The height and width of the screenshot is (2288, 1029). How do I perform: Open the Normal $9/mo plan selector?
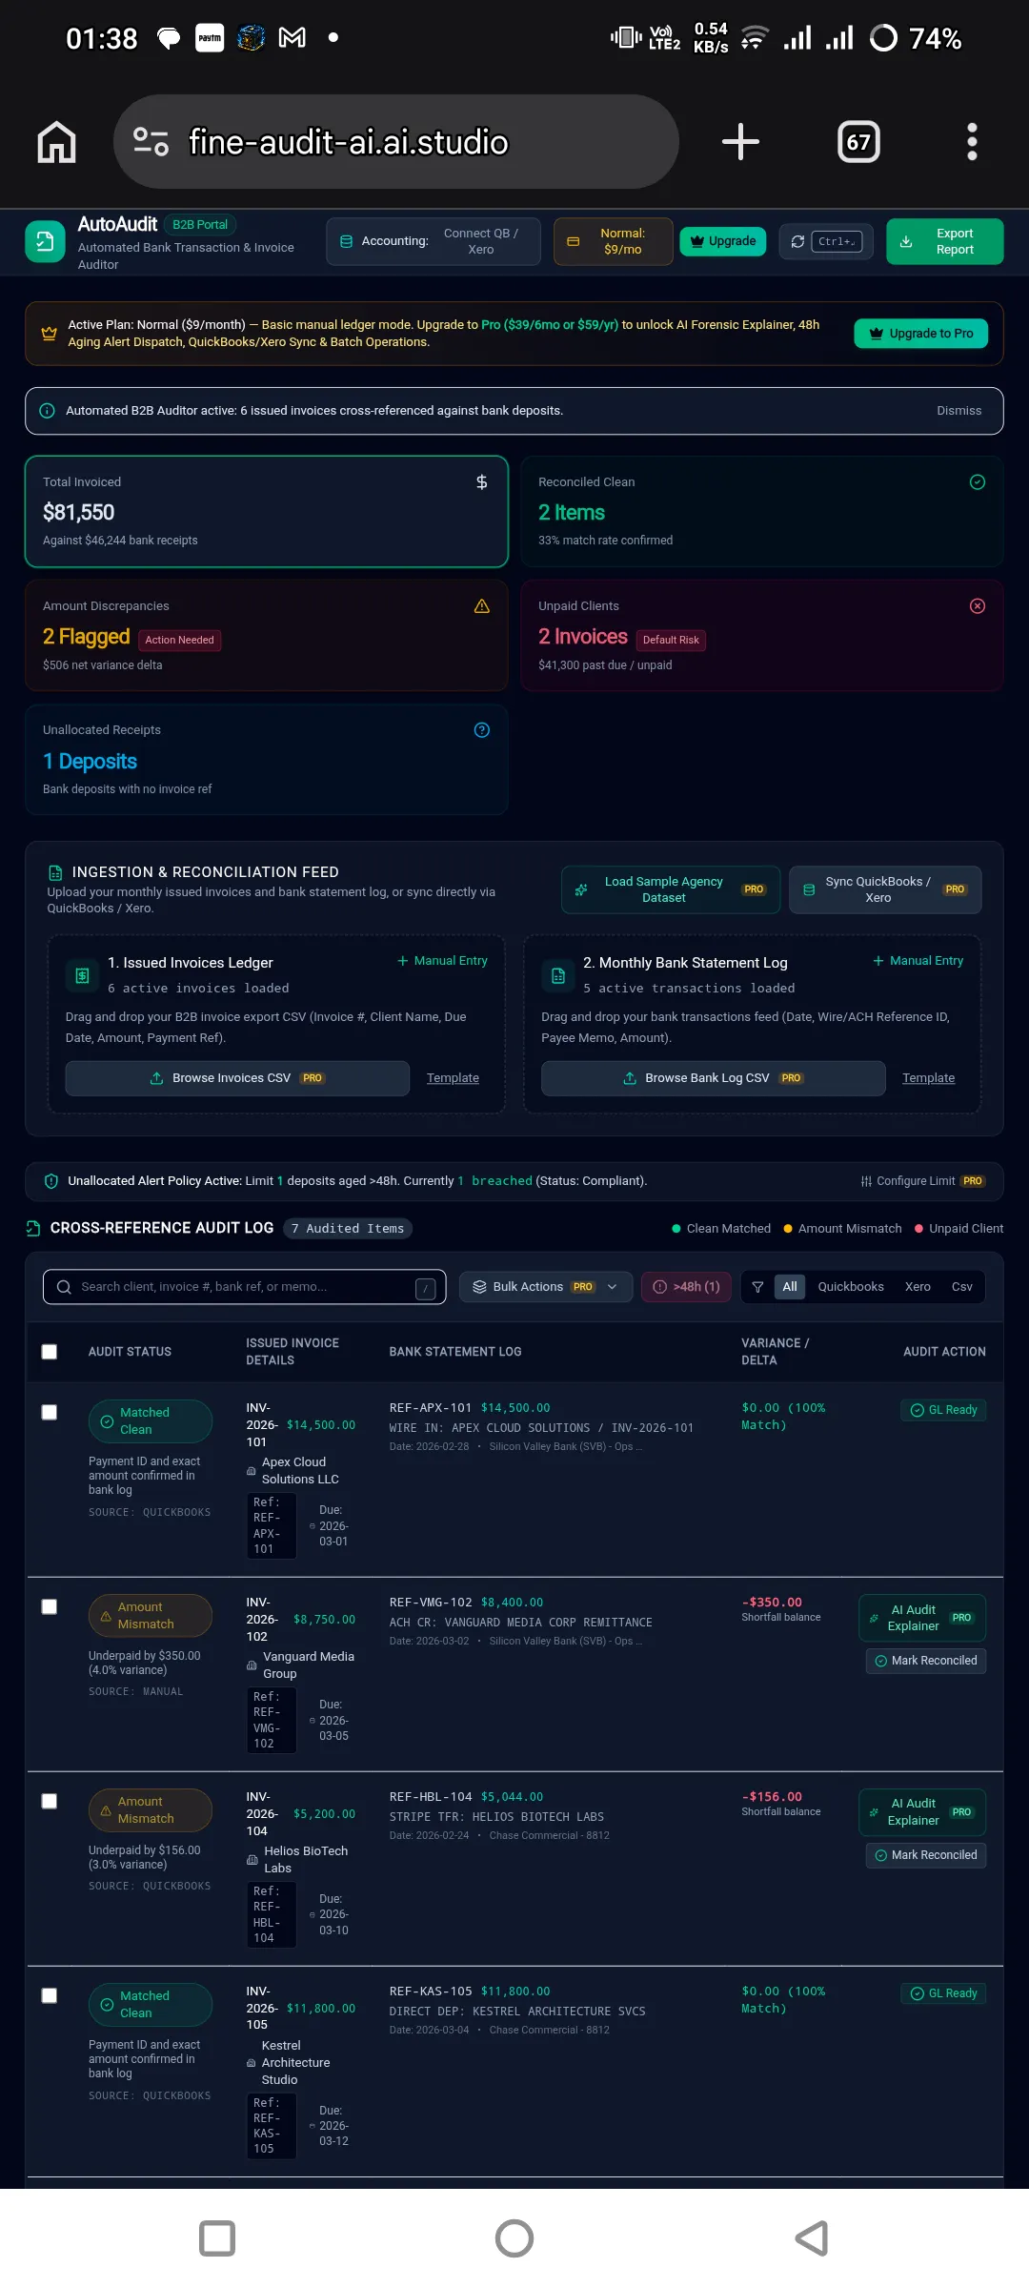coord(614,241)
